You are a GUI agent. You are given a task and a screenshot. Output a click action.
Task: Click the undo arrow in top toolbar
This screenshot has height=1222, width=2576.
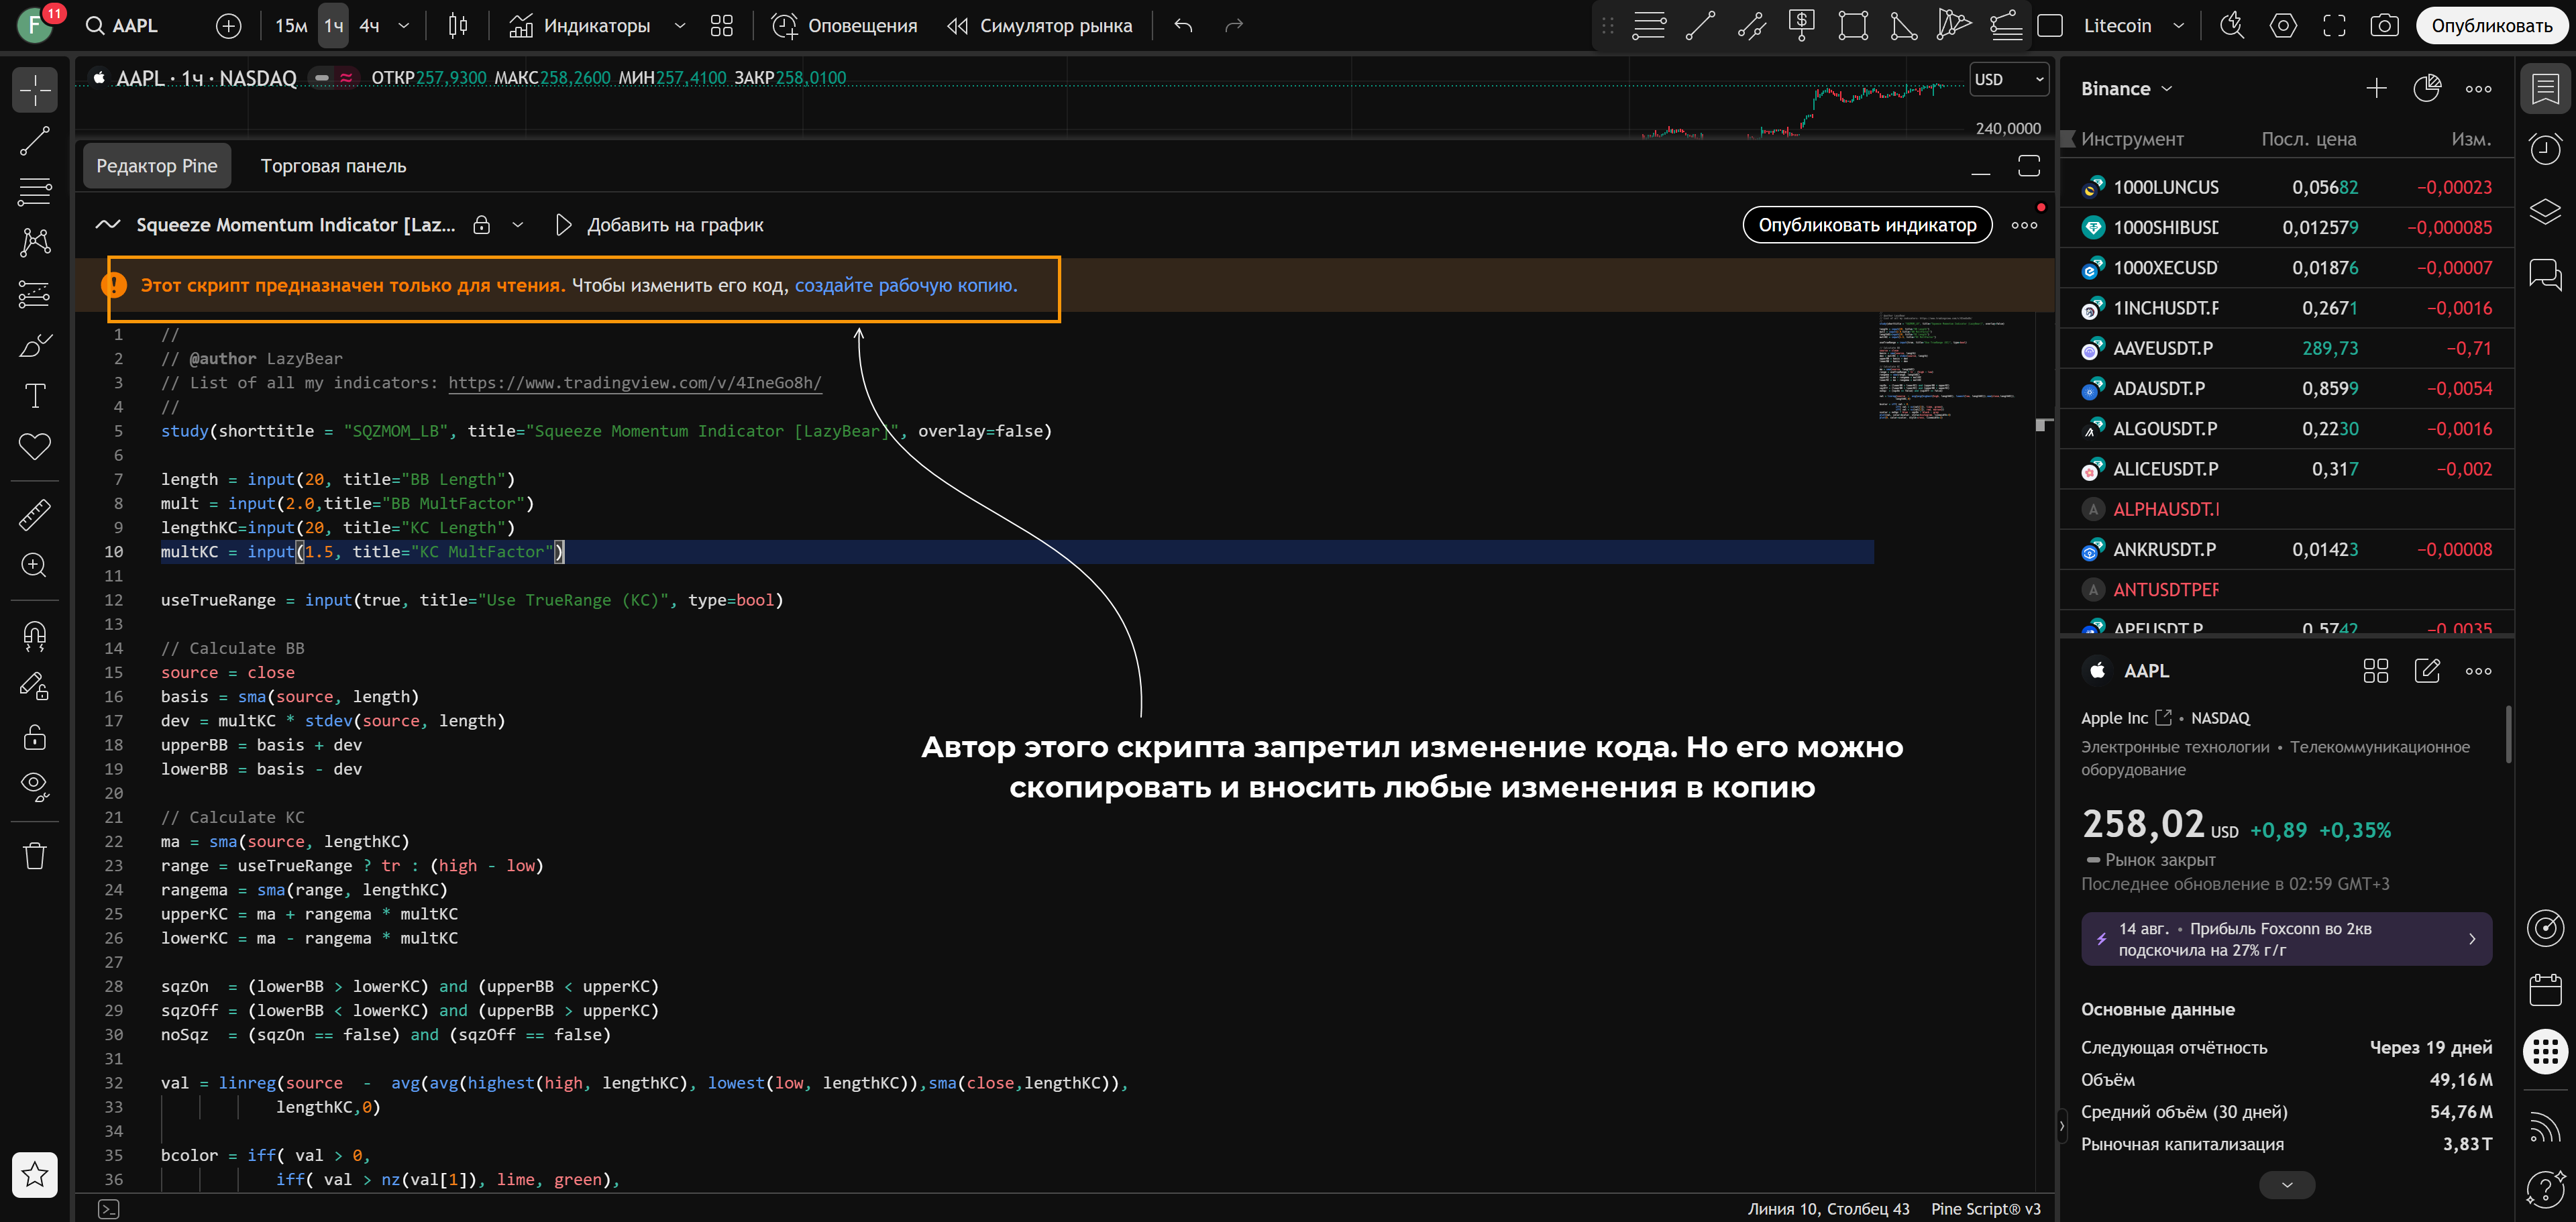tap(1183, 26)
